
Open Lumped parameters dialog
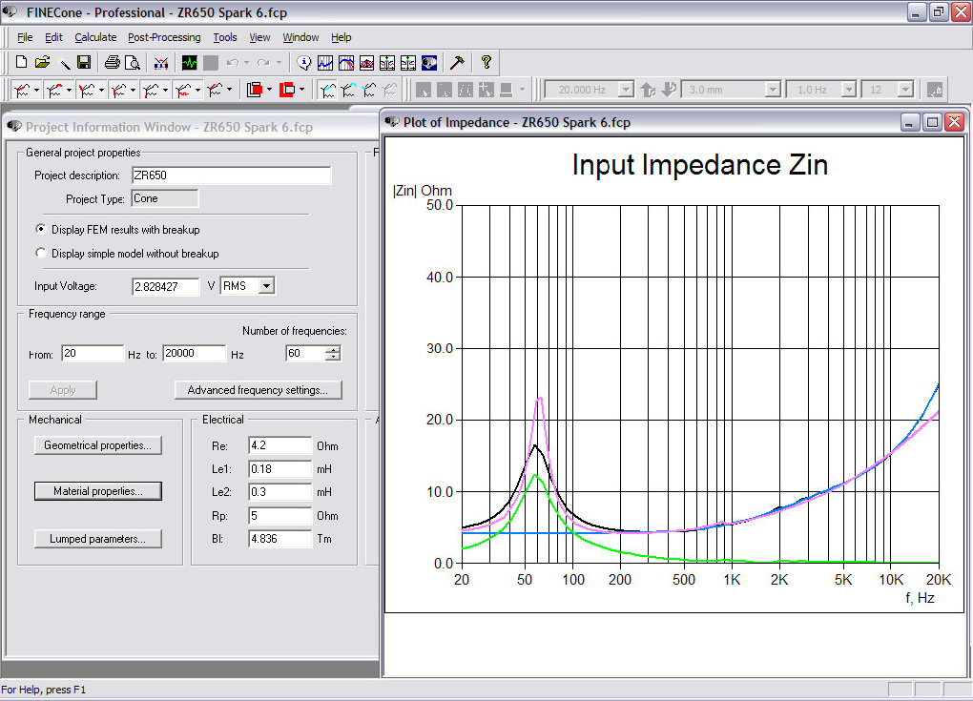[x=98, y=539]
